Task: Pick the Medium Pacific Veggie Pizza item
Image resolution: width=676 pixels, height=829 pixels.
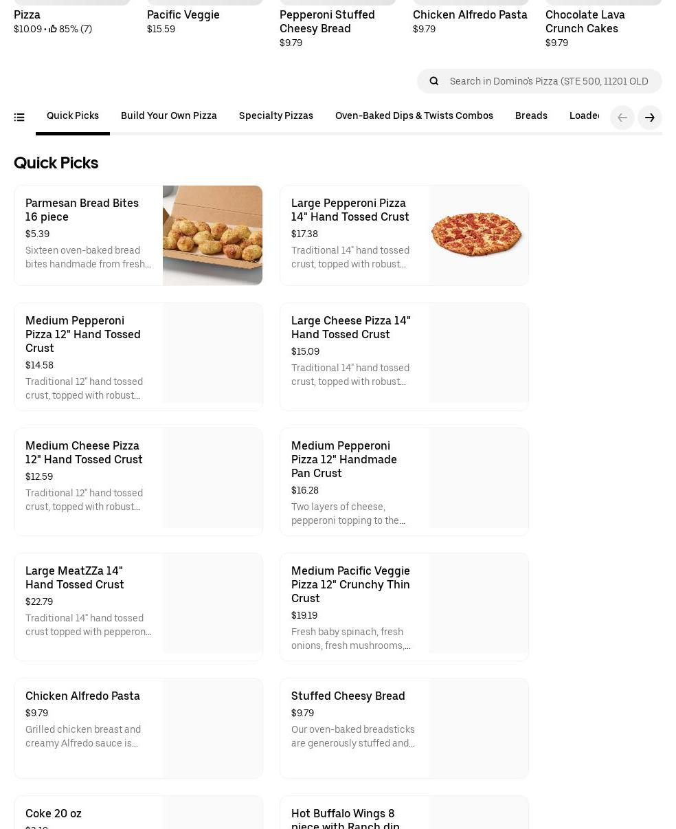Action: pos(350,584)
